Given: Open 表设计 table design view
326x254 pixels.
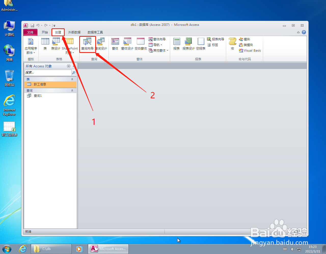Looking at the screenshot, I should pyautogui.click(x=56, y=44).
